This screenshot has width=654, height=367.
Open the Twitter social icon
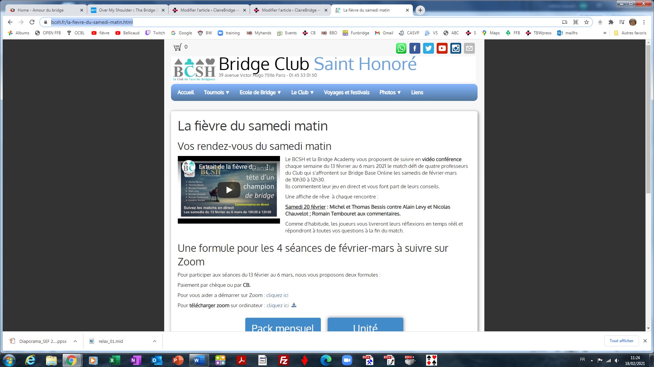point(428,48)
